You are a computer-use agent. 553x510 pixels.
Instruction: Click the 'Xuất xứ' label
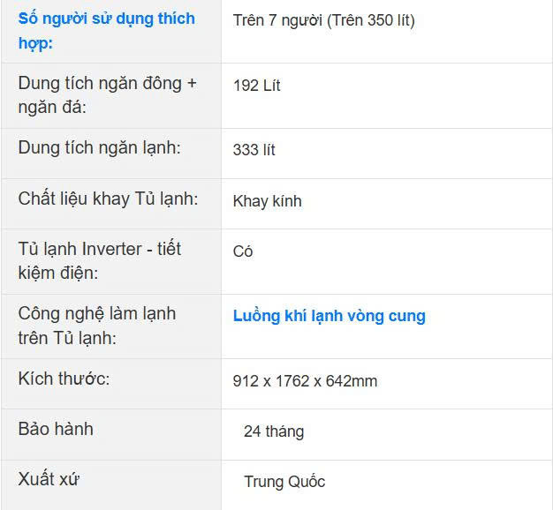(x=49, y=479)
